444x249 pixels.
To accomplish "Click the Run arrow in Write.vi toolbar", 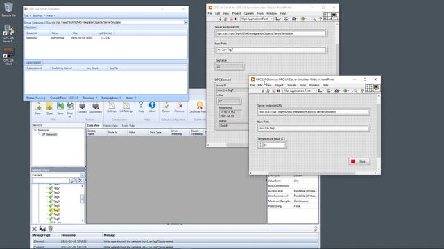I will (x=263, y=91).
